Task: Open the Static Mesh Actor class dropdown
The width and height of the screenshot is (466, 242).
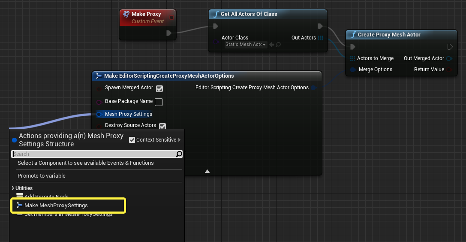Action: (x=246, y=45)
